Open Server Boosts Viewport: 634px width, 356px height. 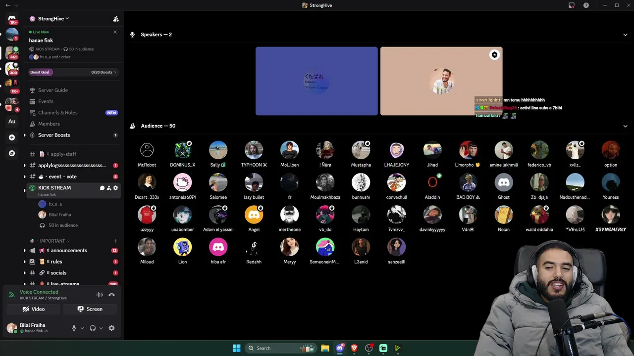point(73,135)
